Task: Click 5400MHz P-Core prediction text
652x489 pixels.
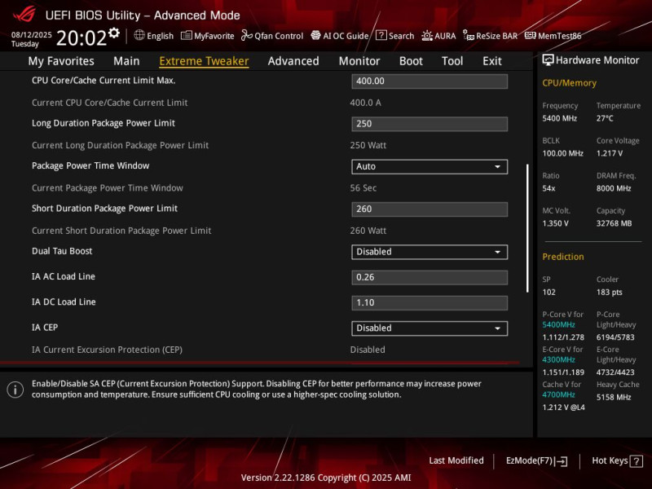Action: click(x=558, y=324)
